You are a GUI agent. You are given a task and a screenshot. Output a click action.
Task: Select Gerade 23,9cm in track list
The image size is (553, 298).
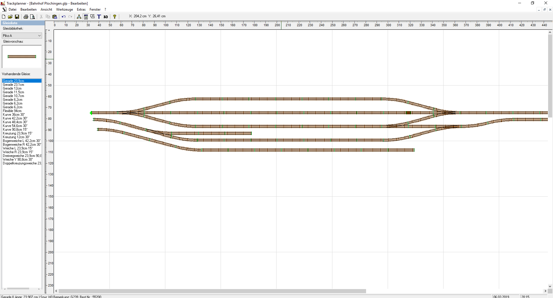point(22,81)
